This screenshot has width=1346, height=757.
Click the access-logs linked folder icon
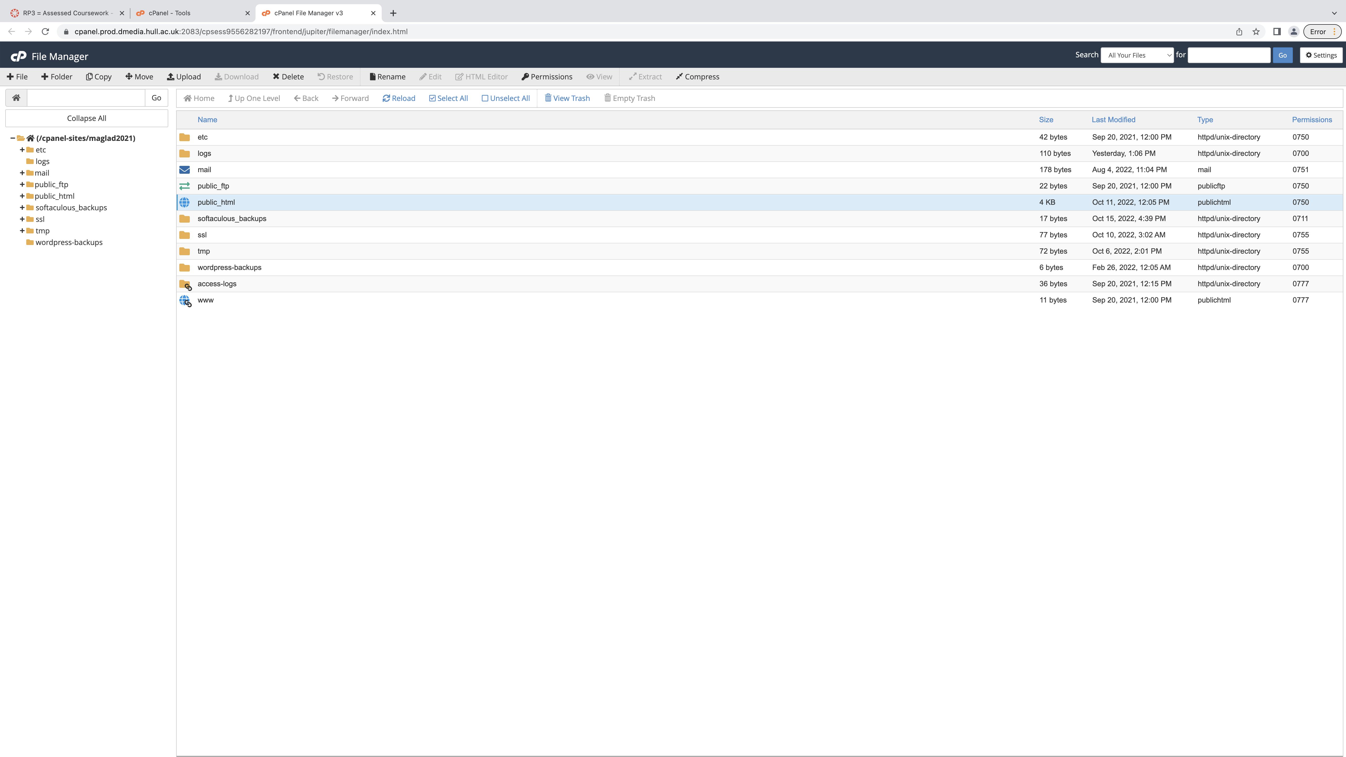(x=185, y=284)
